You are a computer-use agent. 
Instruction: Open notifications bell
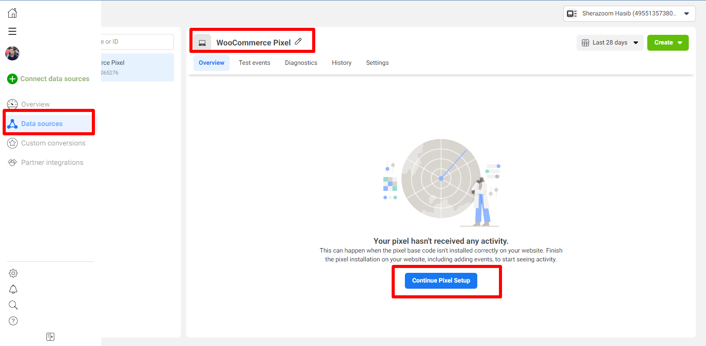(x=13, y=289)
